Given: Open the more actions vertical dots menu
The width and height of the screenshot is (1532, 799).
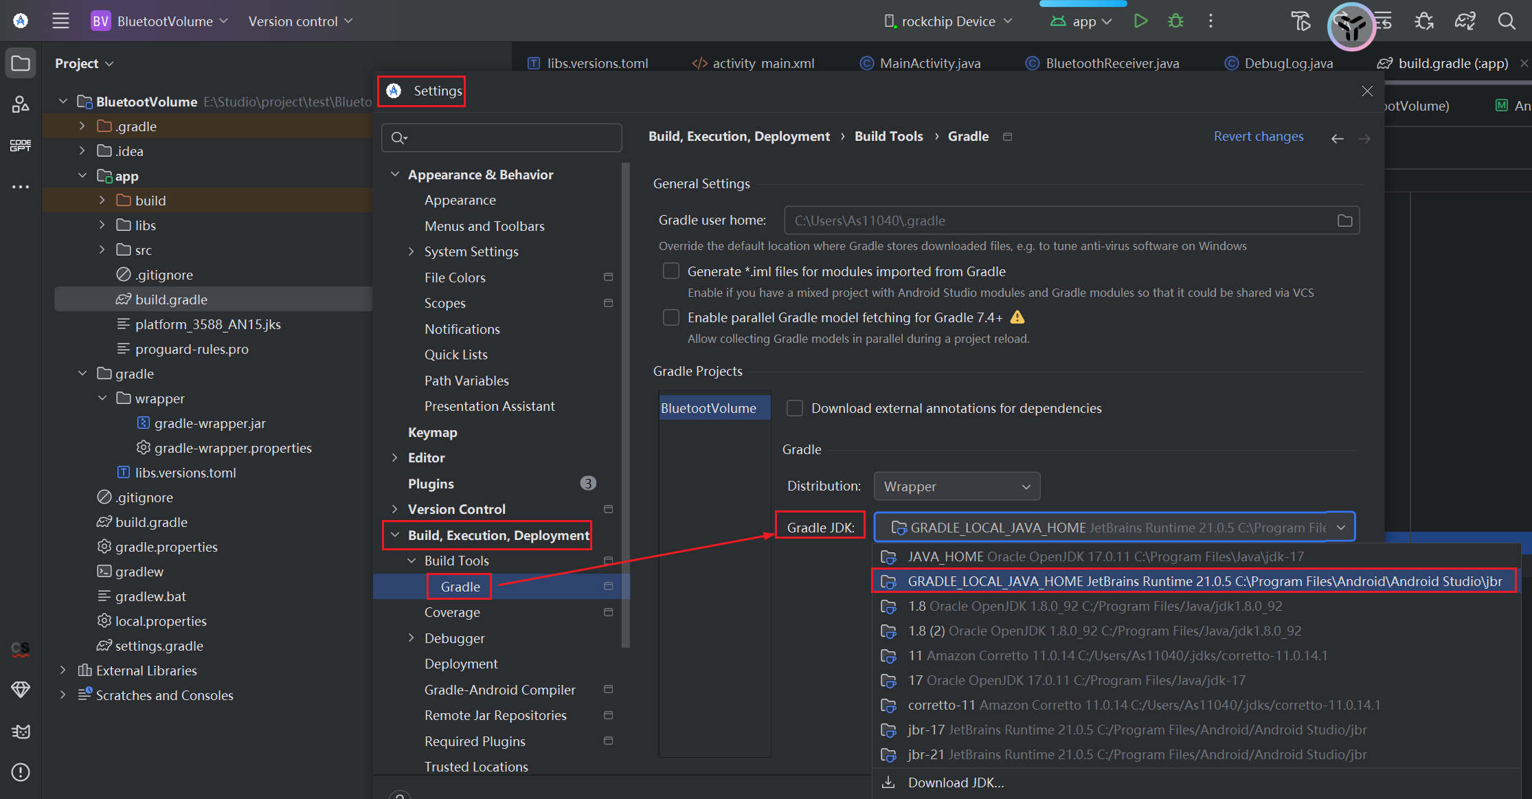Looking at the screenshot, I should click(1210, 21).
